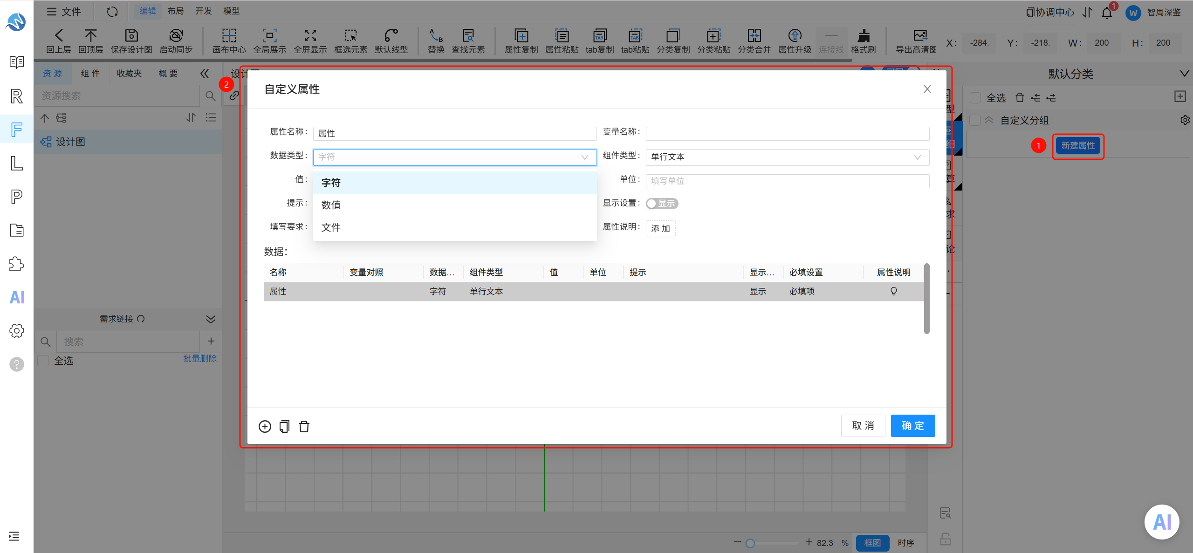1193x553 pixels.
Task: Click the trash delete icon in dialog footer
Action: click(304, 426)
